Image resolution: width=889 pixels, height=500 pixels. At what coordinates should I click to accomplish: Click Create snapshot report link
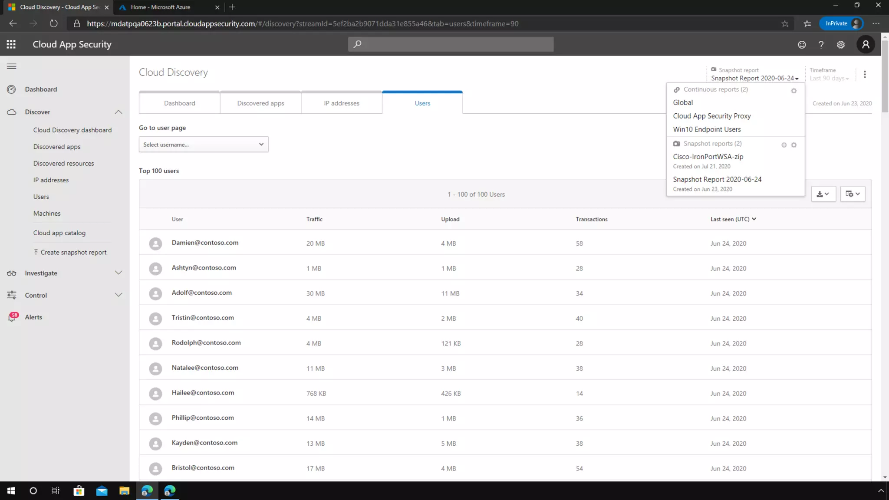click(x=73, y=253)
